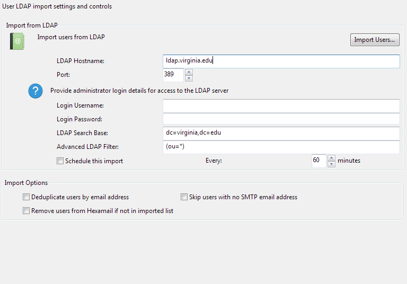Check Remove users from Hexamail option

coord(26,211)
